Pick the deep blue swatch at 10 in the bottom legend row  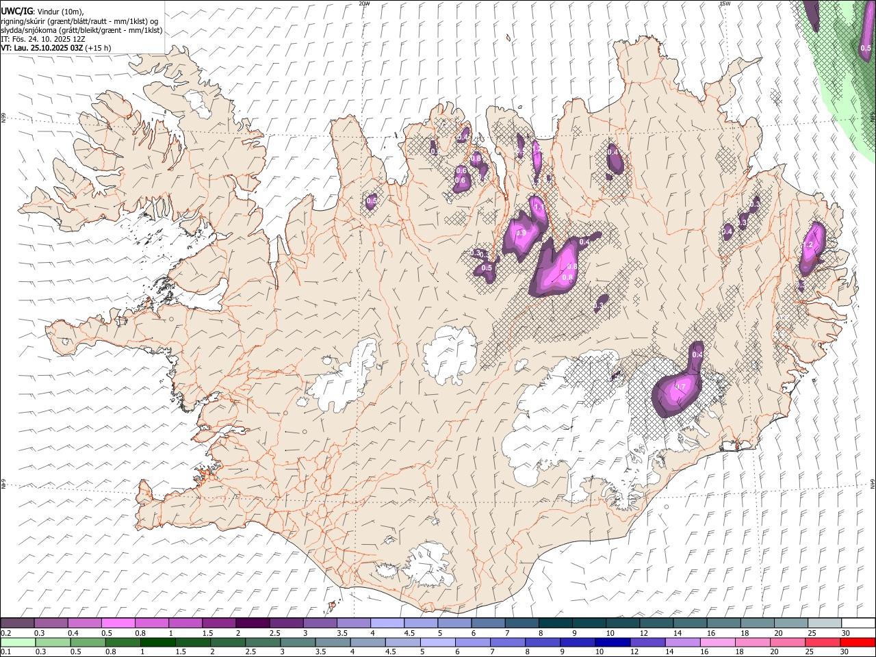(613, 642)
